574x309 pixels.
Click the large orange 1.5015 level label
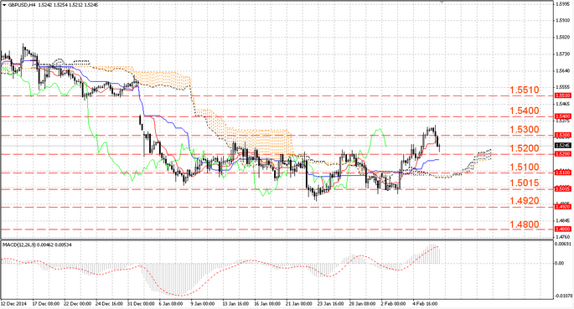525,183
